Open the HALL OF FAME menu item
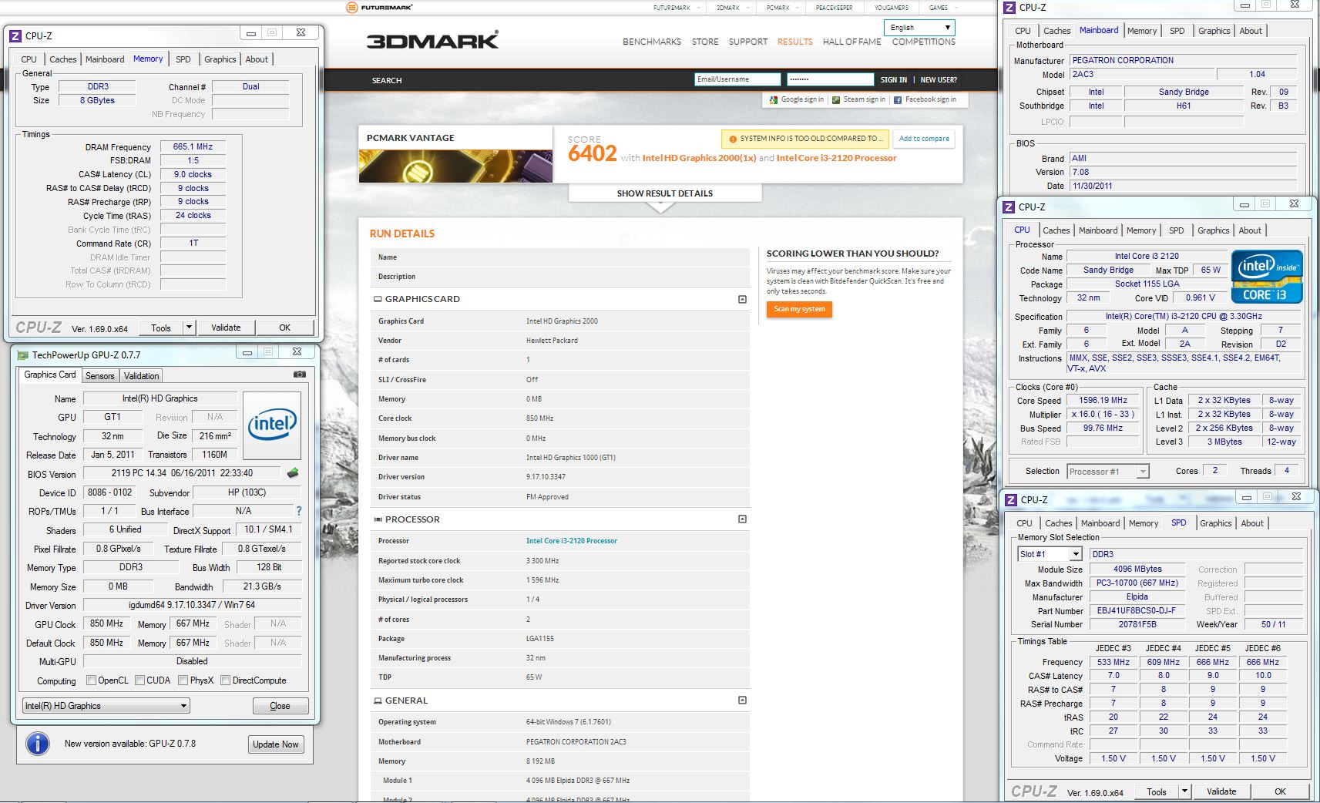The width and height of the screenshot is (1320, 803). click(x=852, y=42)
